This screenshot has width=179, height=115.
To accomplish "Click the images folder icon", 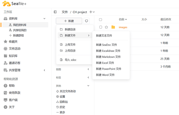I will [x=113, y=27].
